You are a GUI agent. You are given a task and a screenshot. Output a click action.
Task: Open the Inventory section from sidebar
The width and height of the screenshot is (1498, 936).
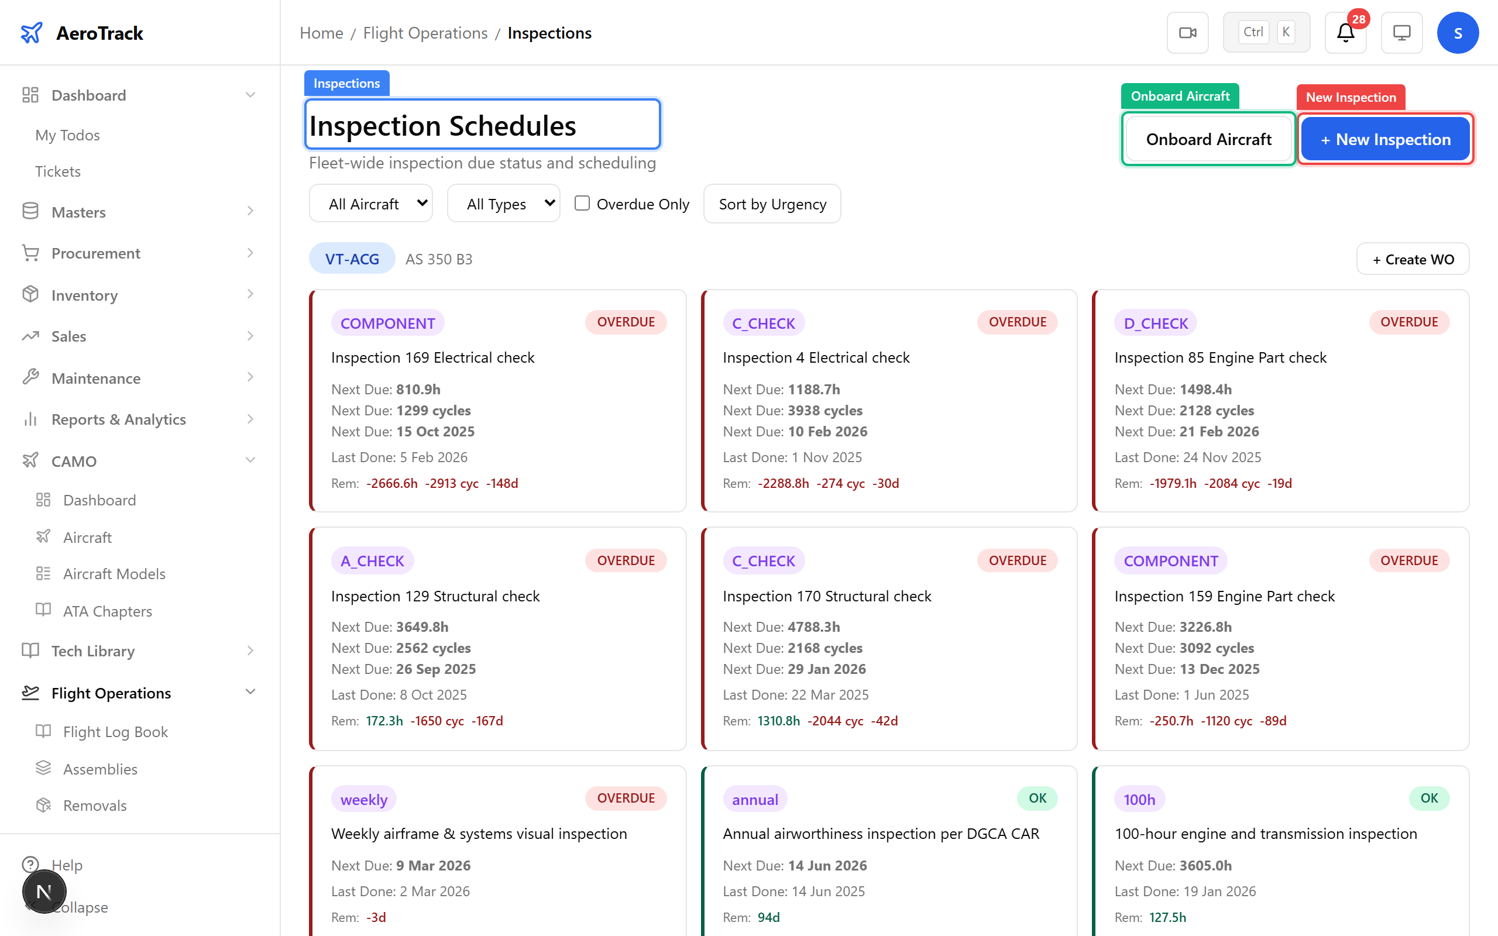tap(84, 295)
